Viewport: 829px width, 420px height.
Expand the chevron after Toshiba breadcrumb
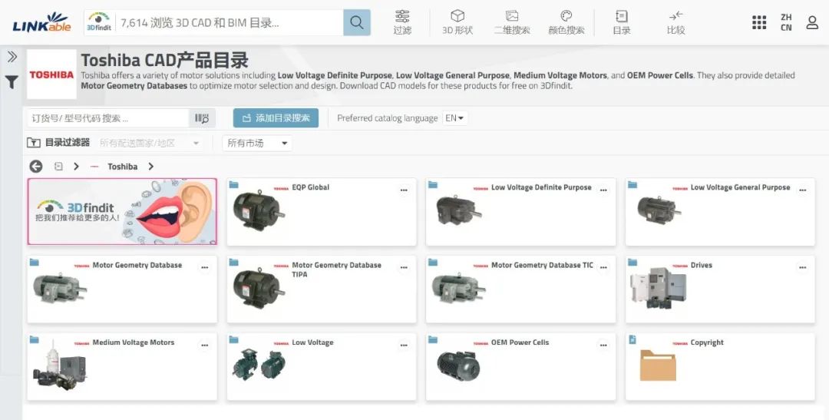(x=150, y=167)
